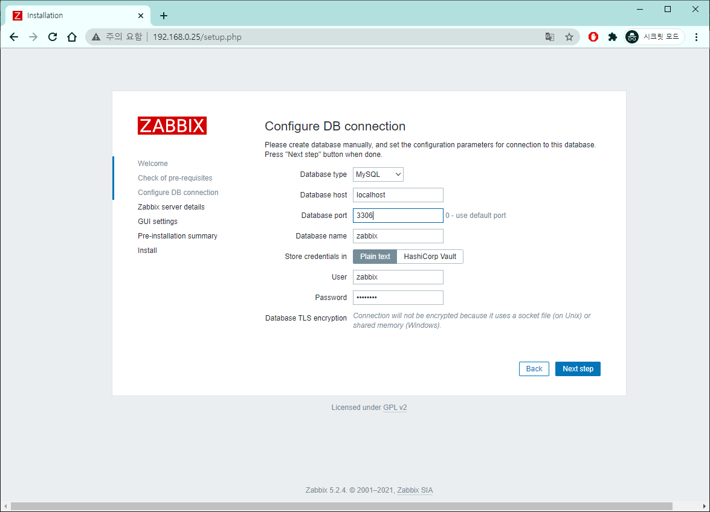The width and height of the screenshot is (710, 512).
Task: Click the horizontal scrollbar thumb
Action: [x=341, y=506]
